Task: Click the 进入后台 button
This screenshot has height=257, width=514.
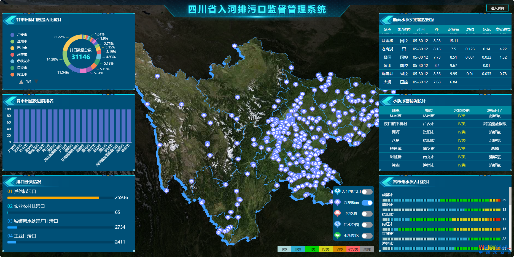Action: [497, 8]
